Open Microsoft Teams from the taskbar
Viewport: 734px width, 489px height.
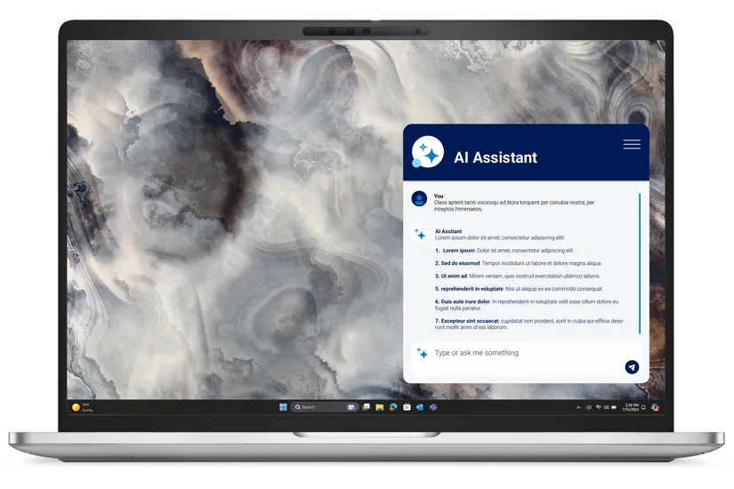(433, 407)
